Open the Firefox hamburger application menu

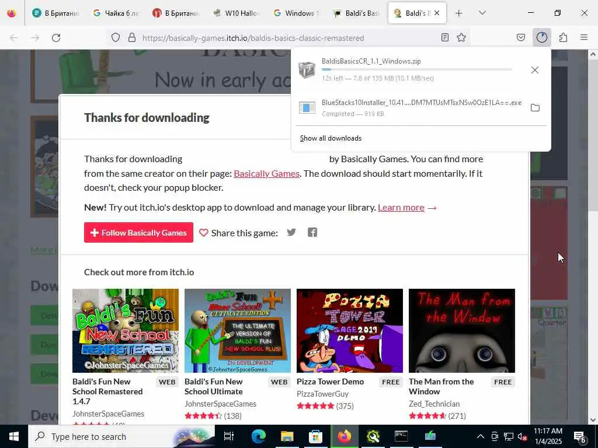click(x=584, y=37)
